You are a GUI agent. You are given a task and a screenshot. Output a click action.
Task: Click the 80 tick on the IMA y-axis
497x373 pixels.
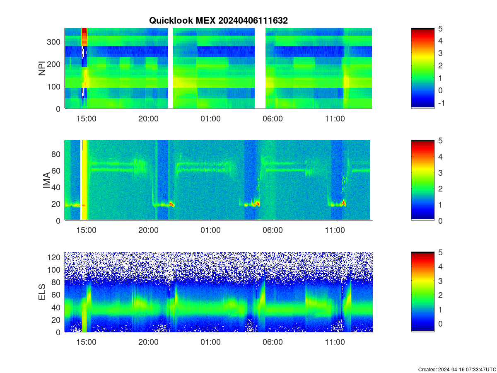57,154
